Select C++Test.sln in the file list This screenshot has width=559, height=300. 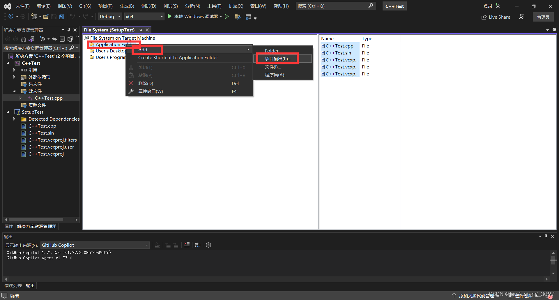[x=338, y=53]
